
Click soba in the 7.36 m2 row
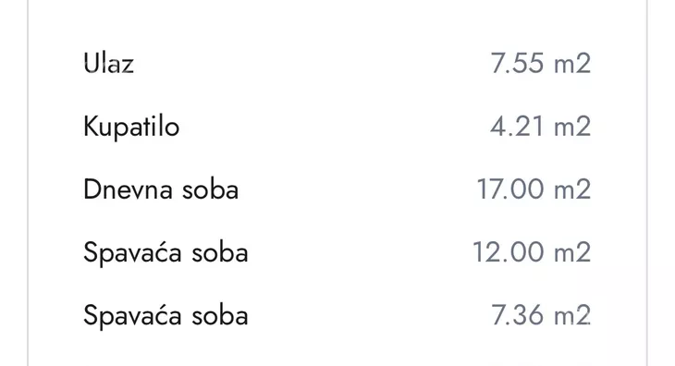pos(220,316)
